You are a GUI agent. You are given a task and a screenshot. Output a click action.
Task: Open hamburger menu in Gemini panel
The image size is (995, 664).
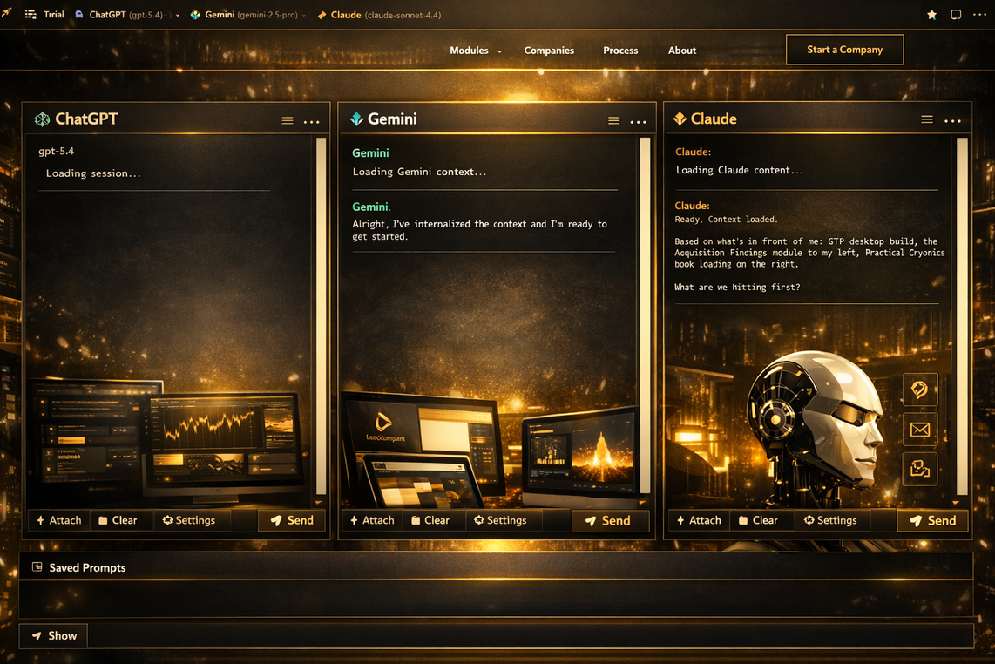613,120
